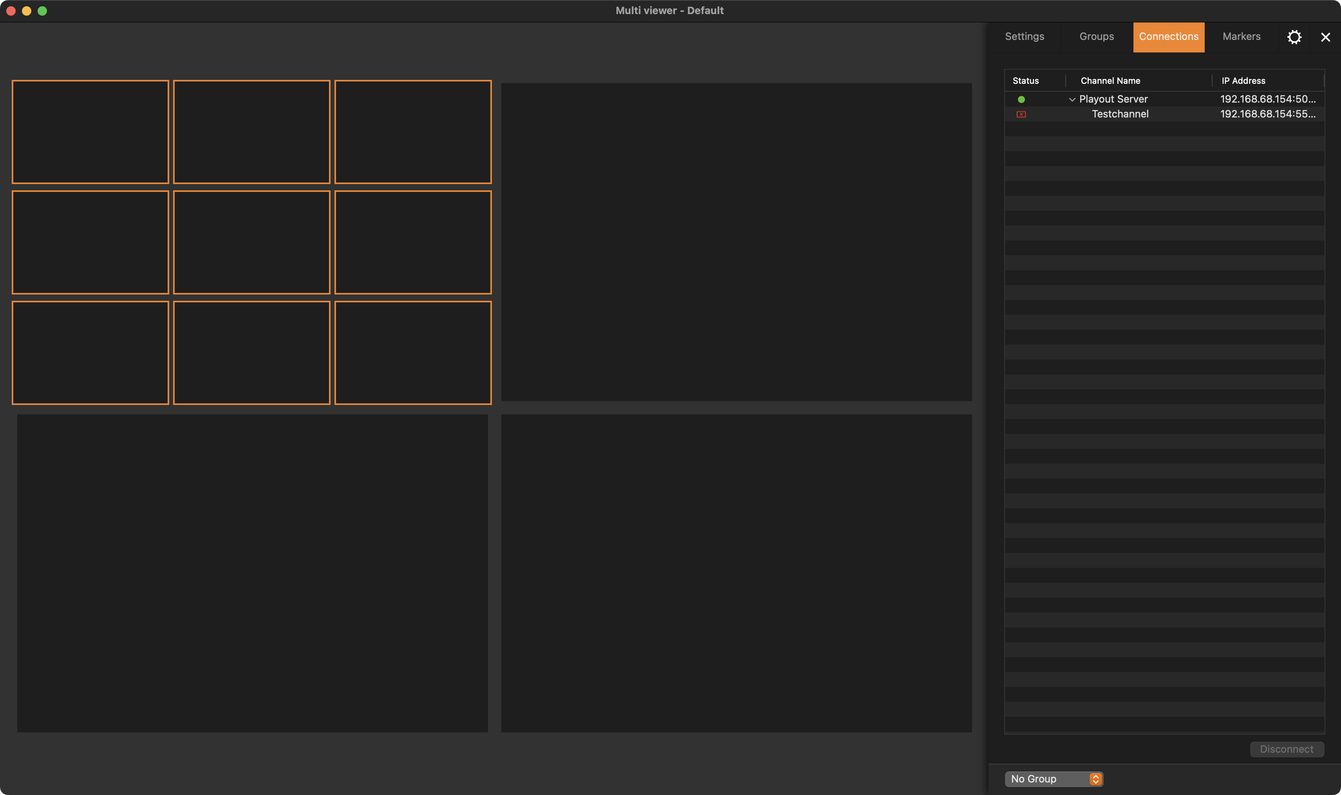Select the large lower-left viewer pane

[x=252, y=573]
